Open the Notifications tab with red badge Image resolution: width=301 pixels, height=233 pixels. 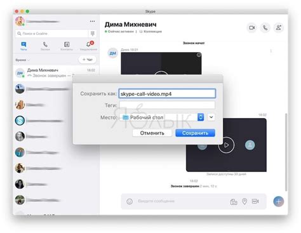88,46
